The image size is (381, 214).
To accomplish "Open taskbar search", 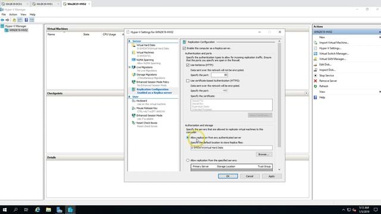I will click(x=15, y=210).
